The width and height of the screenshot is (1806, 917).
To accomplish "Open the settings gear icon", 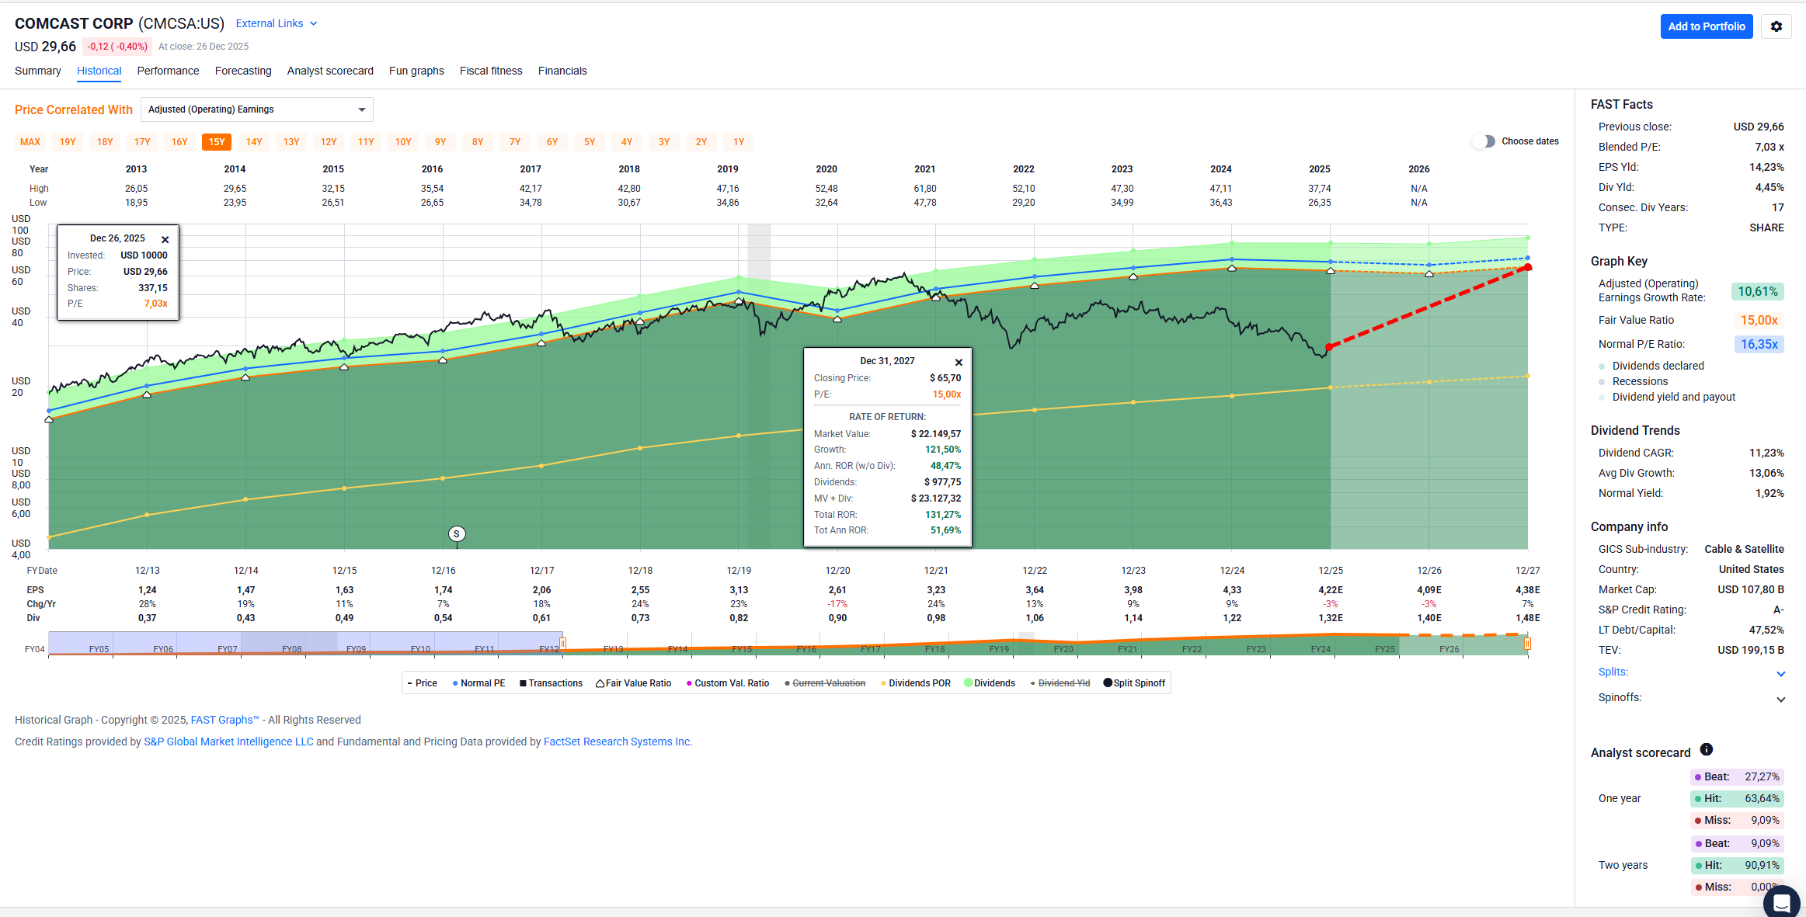I will 1776,26.
